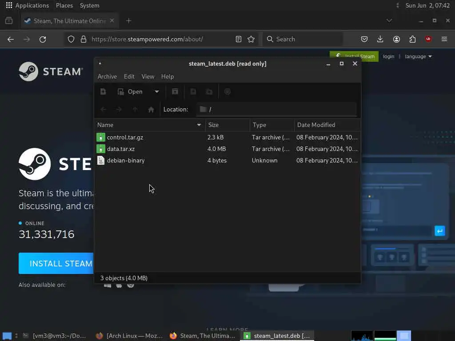Screen dimensions: 455x341
Task: Select data.tar.xz file
Action: (x=227, y=149)
